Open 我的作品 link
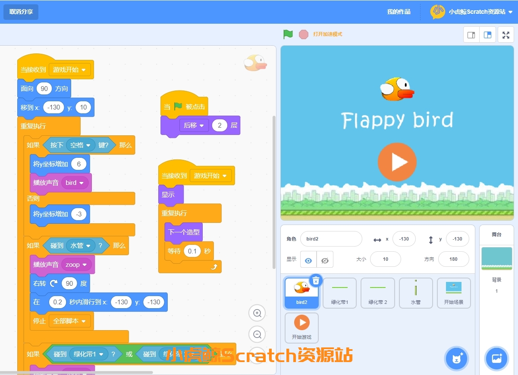 (x=399, y=12)
